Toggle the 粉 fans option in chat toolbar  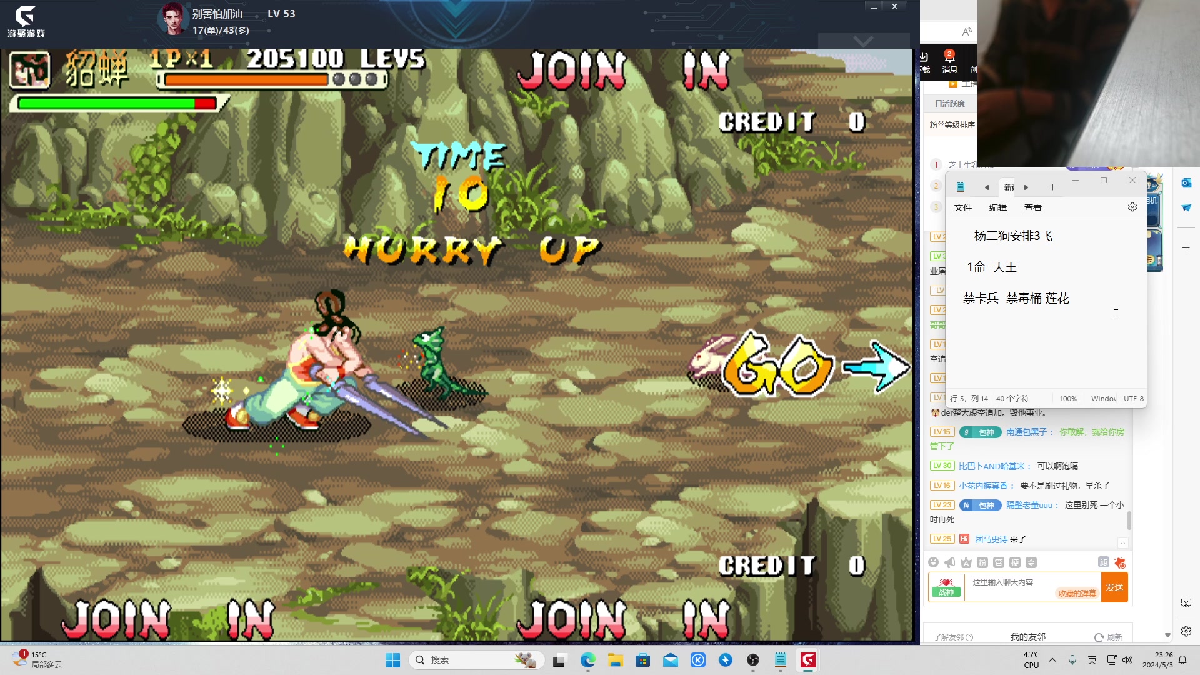point(982,562)
